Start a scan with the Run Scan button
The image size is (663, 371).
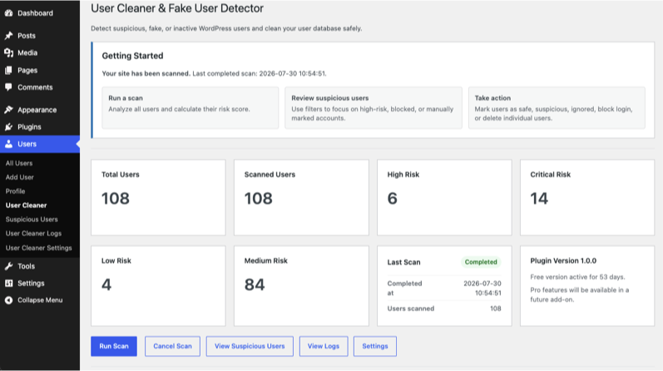point(114,346)
